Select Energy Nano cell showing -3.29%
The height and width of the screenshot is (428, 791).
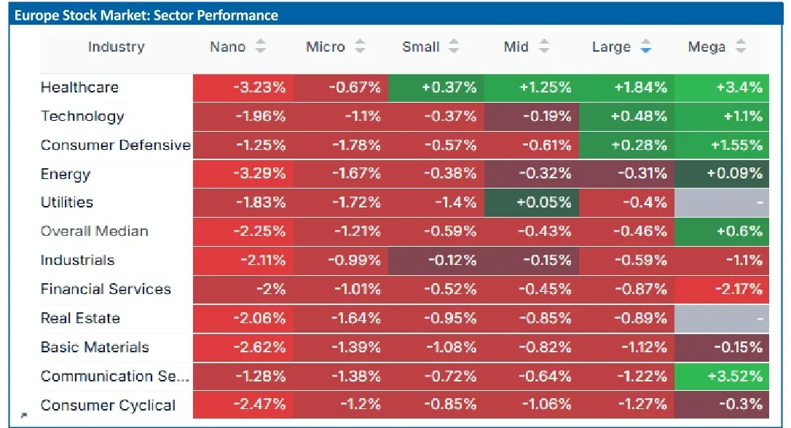click(243, 173)
